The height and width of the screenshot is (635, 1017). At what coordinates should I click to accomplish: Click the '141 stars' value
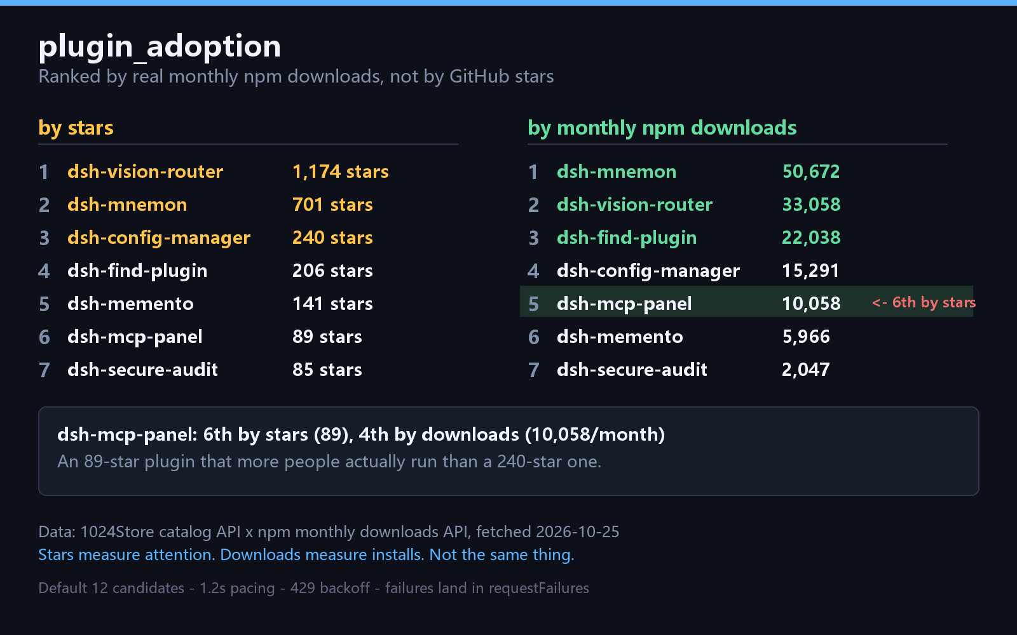[x=332, y=304]
